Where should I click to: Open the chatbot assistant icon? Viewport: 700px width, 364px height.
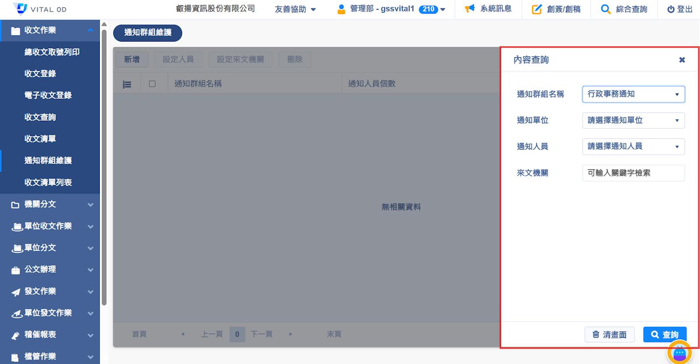point(679,353)
